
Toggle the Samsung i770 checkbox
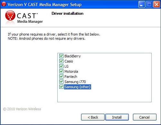coord(61,81)
